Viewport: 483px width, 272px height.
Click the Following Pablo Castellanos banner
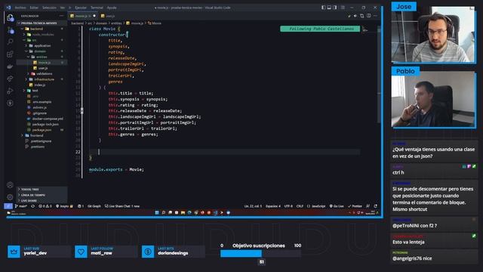click(320, 29)
